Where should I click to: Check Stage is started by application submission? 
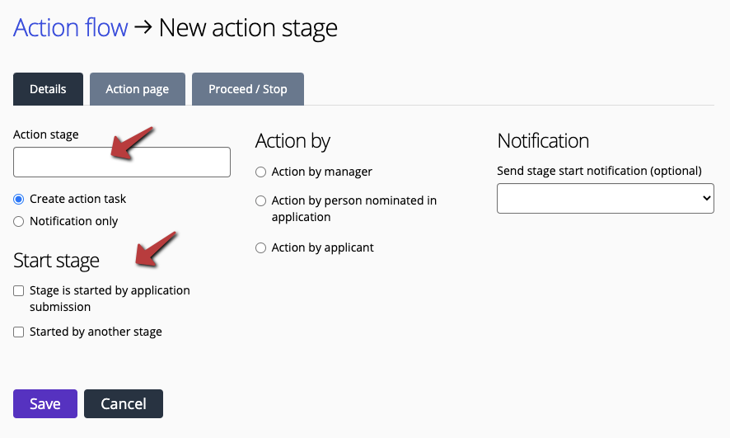19,290
